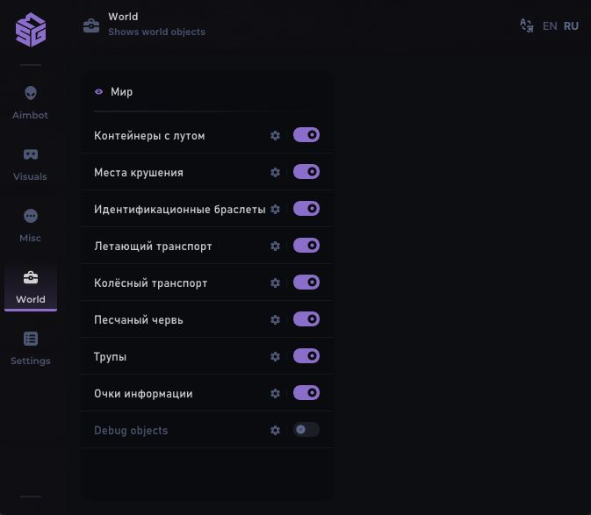Turn off Идентификационные браслеты toggle
Viewport: 591px width, 515px height.
coord(306,209)
